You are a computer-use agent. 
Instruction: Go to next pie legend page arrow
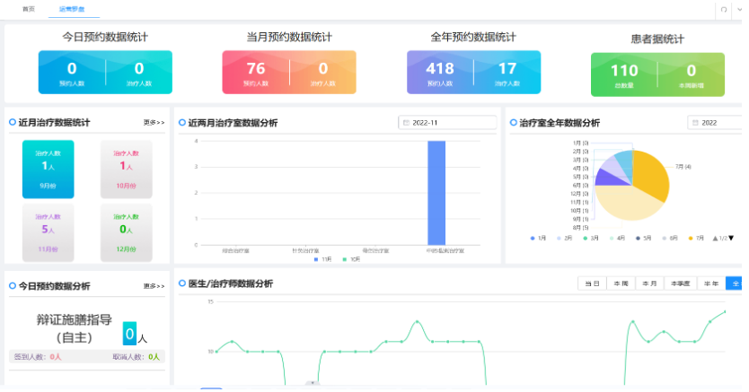click(x=731, y=238)
